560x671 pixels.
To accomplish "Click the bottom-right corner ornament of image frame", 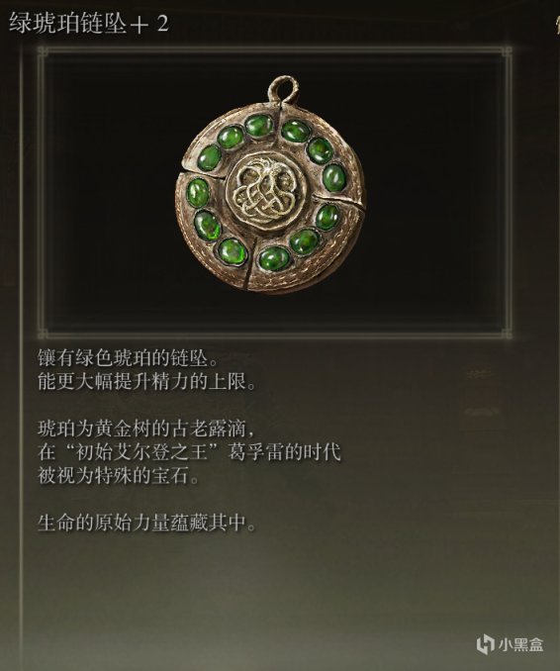I will [x=507, y=334].
